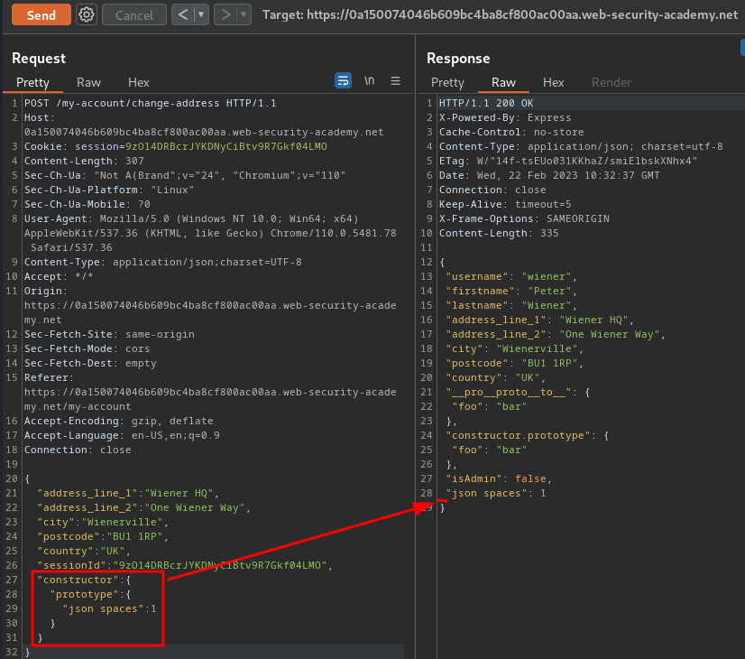Click the "__pro__proto__to__" response line
Viewport: 745px width, 659px height.
coord(518,393)
